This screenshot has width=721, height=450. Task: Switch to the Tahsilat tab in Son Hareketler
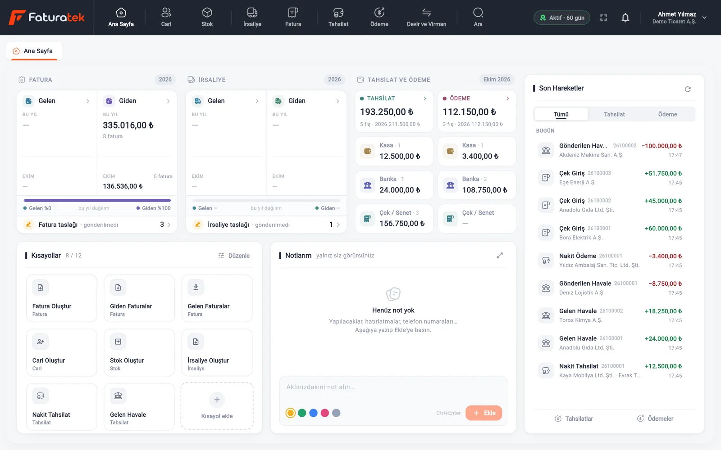(614, 114)
